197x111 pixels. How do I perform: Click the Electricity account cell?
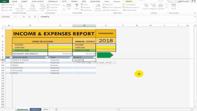[30, 68]
